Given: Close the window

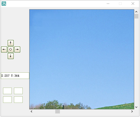Looking at the screenshot, I should (133, 4).
